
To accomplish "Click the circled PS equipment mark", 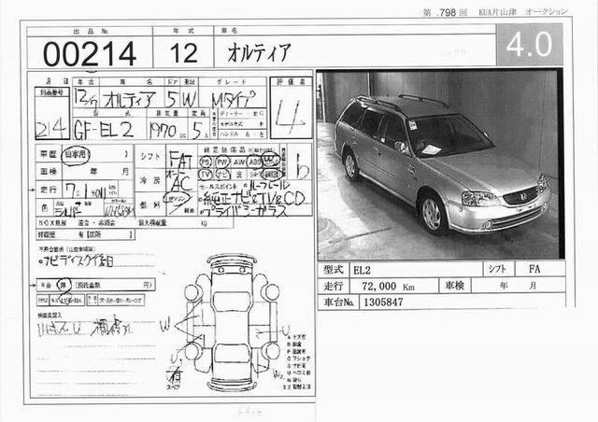I will tap(206, 162).
